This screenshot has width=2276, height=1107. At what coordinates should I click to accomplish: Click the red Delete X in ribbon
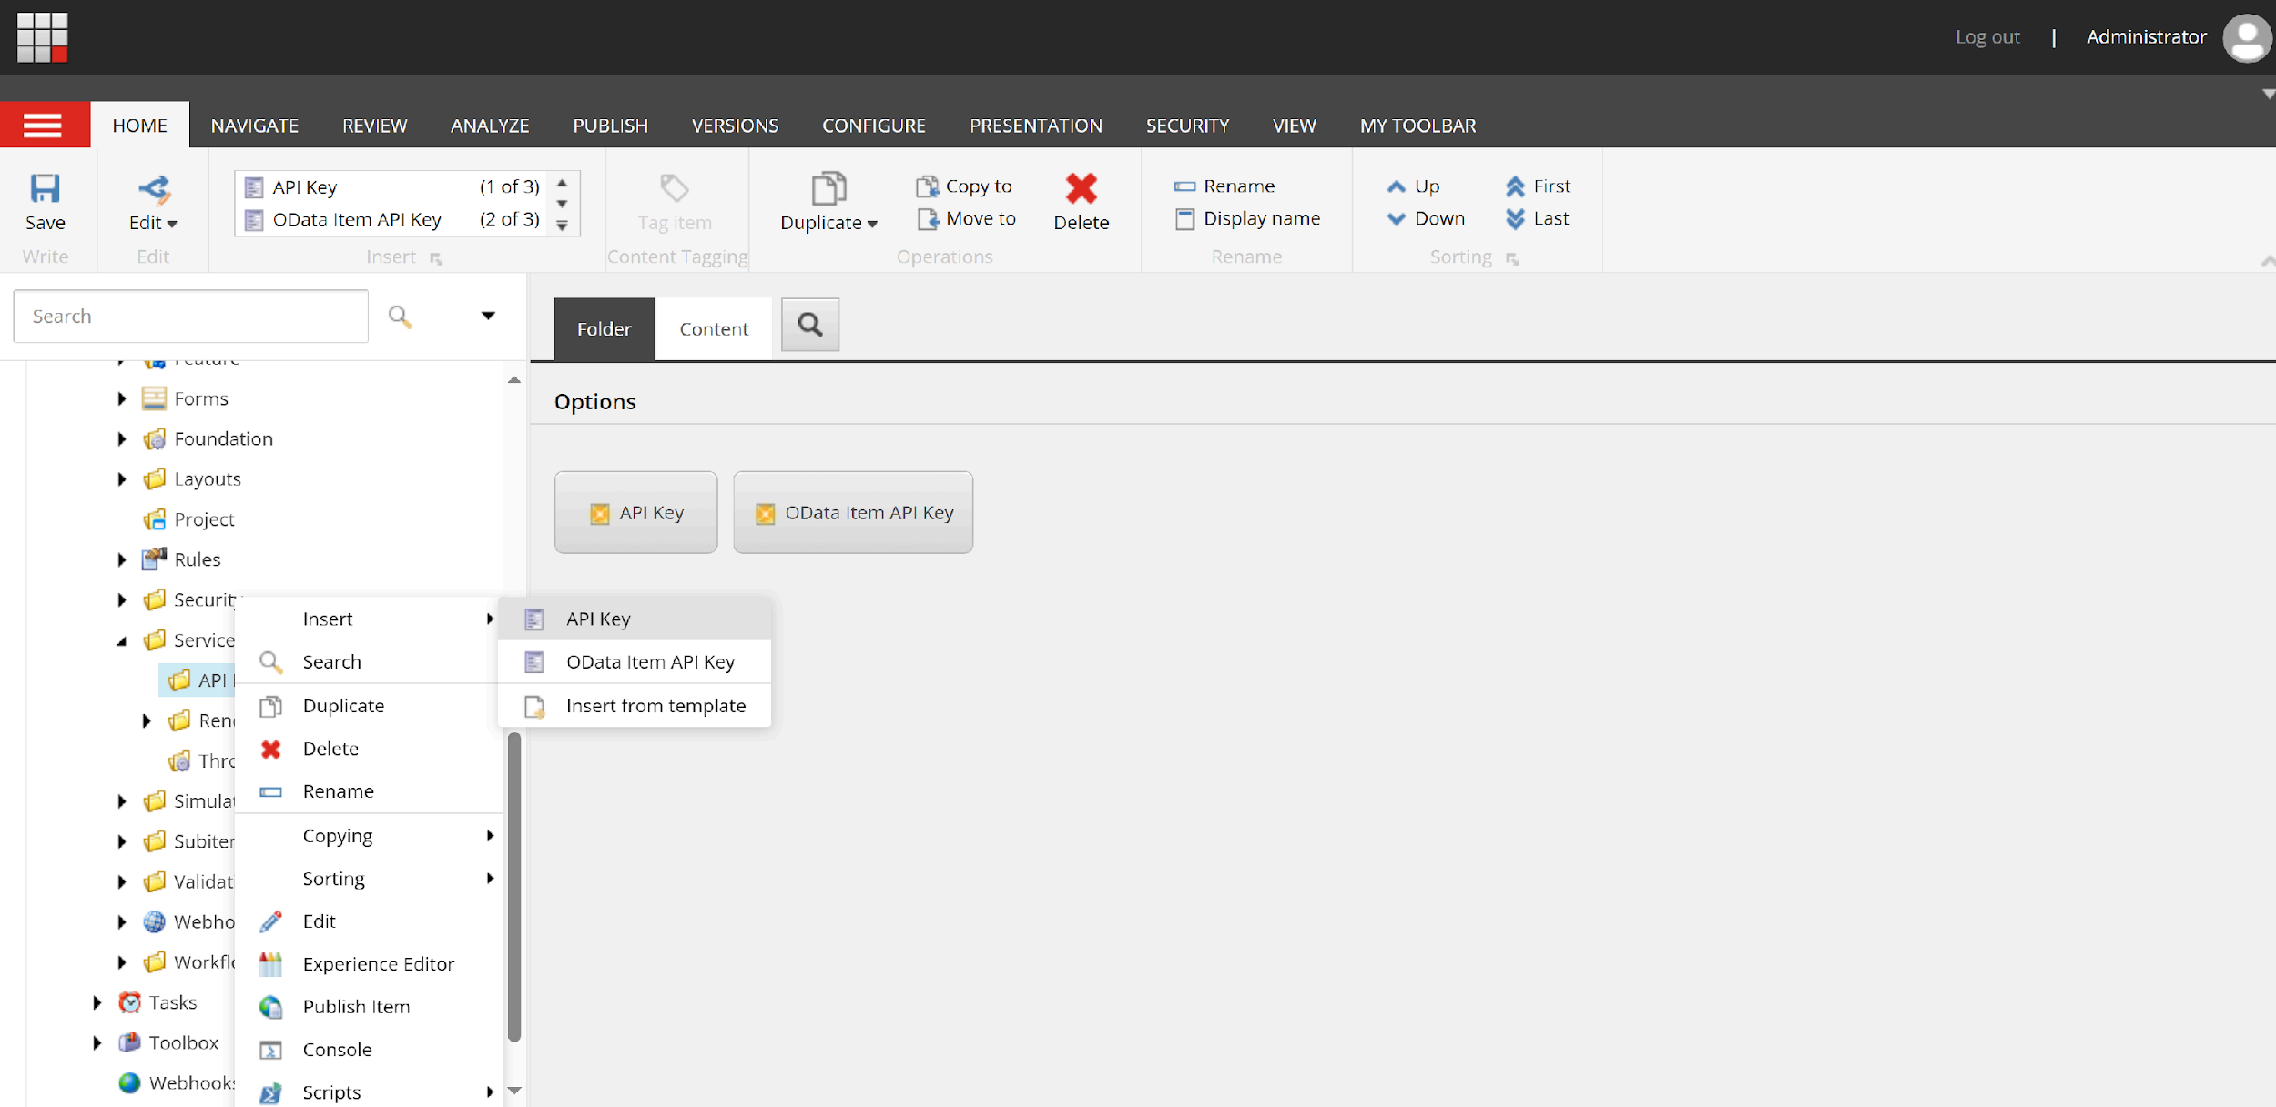click(1081, 188)
